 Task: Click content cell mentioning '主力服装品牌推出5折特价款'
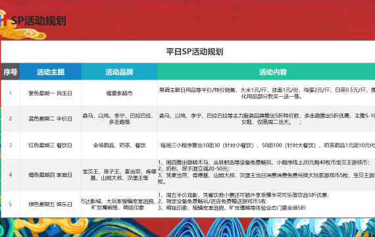click(266, 118)
